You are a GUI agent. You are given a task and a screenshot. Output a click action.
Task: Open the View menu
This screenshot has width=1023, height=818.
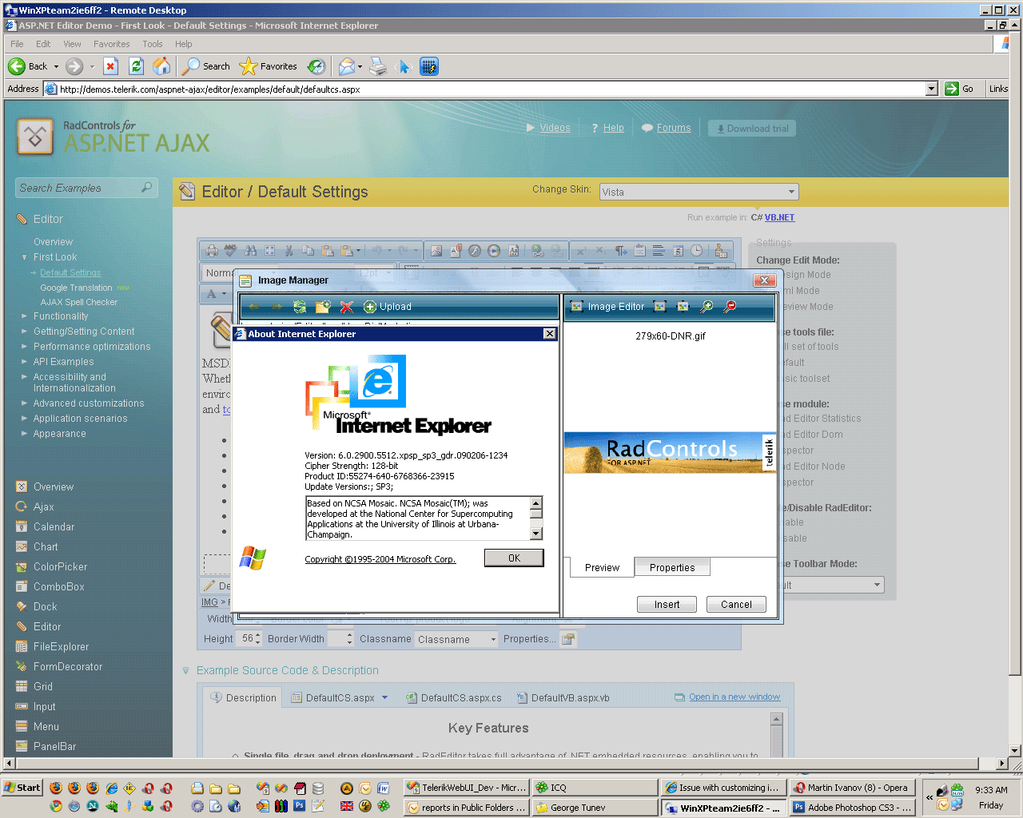[x=72, y=44]
